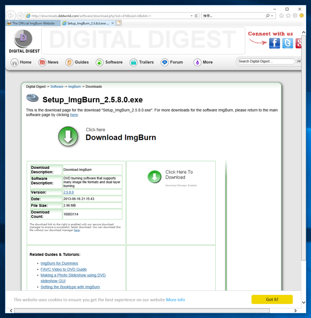Click the Forum speech bubble icon
The image size is (311, 318).
click(x=165, y=62)
